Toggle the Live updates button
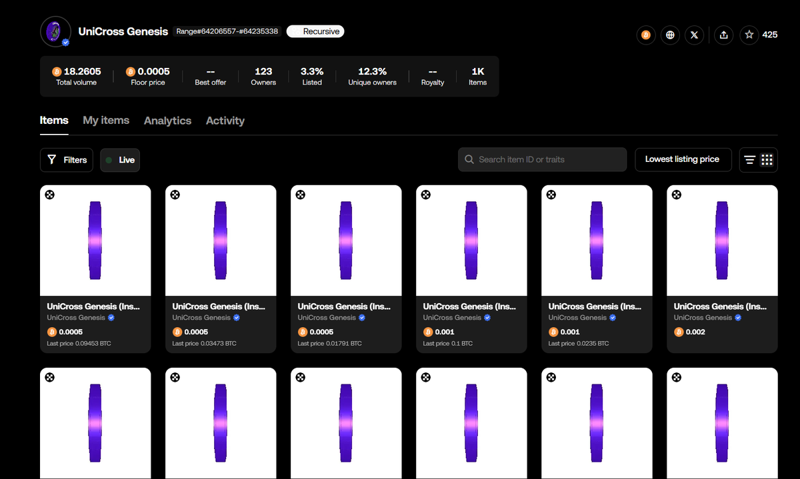 coord(120,160)
